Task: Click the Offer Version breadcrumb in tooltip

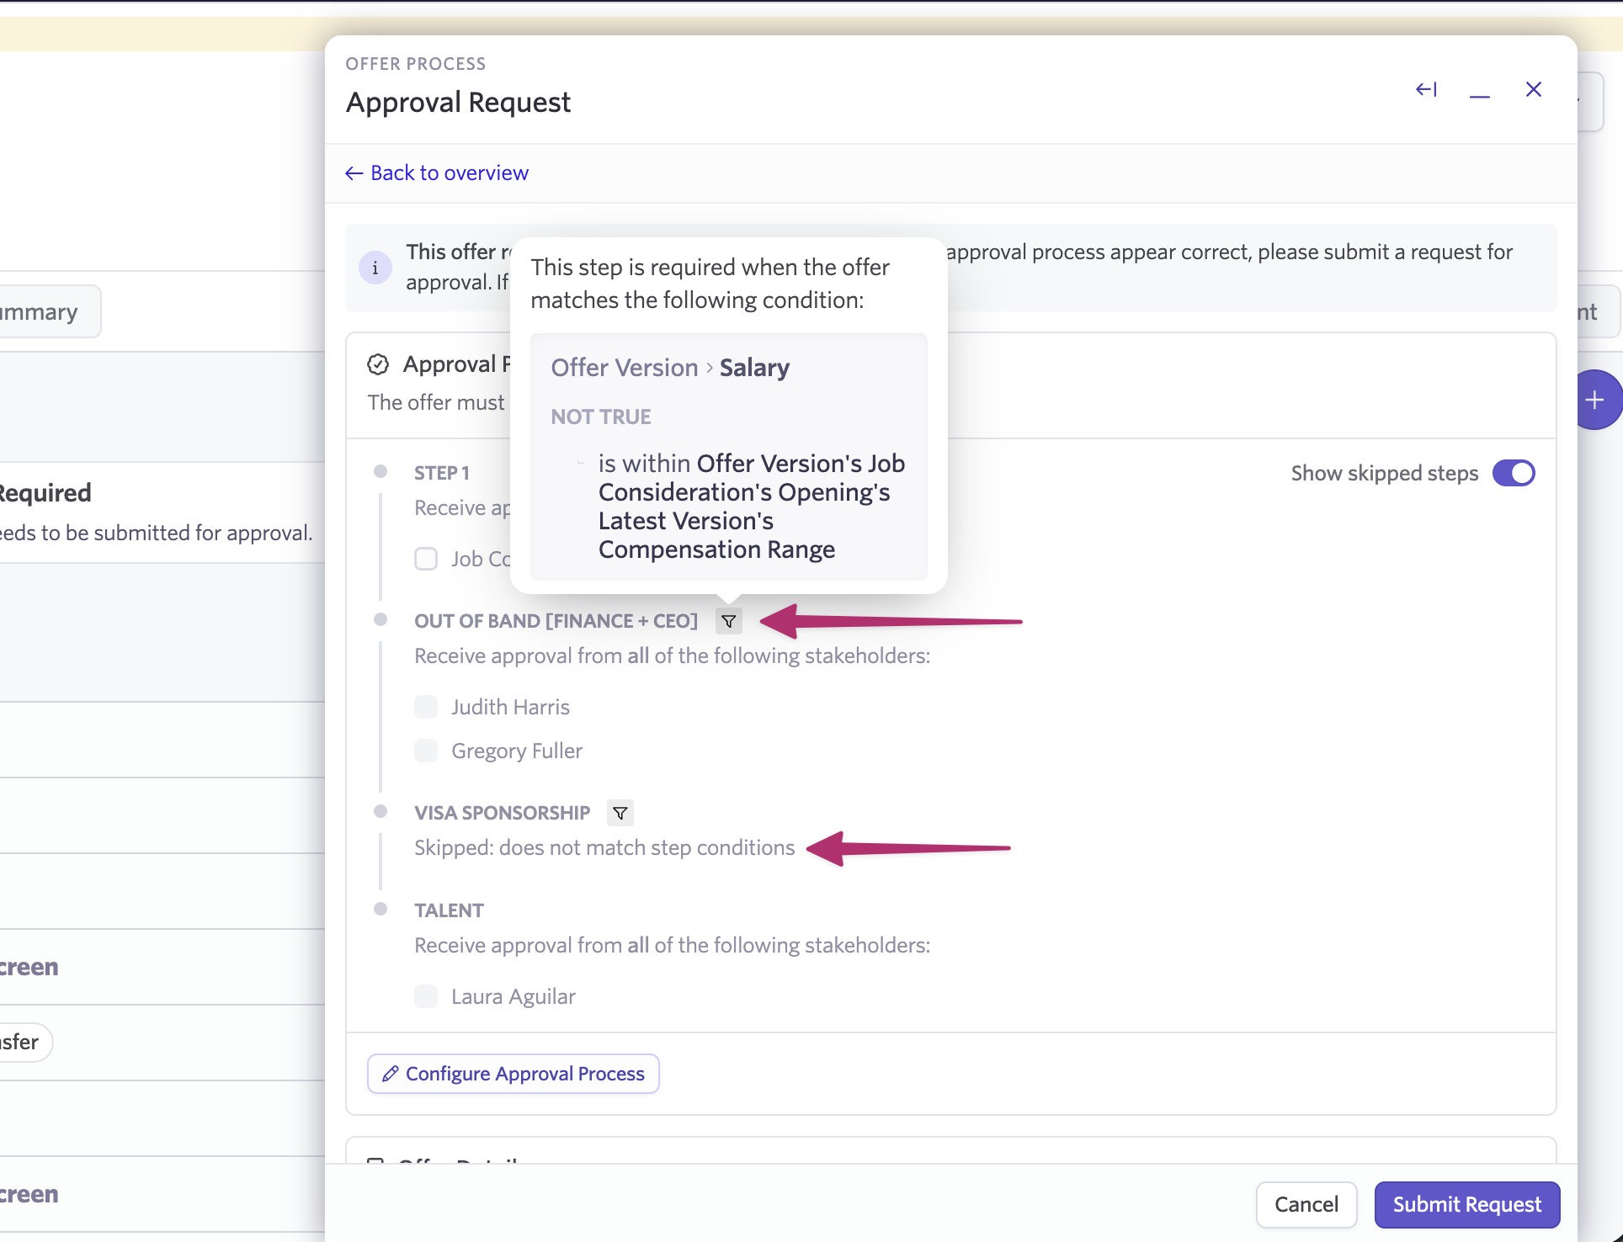Action: [624, 368]
